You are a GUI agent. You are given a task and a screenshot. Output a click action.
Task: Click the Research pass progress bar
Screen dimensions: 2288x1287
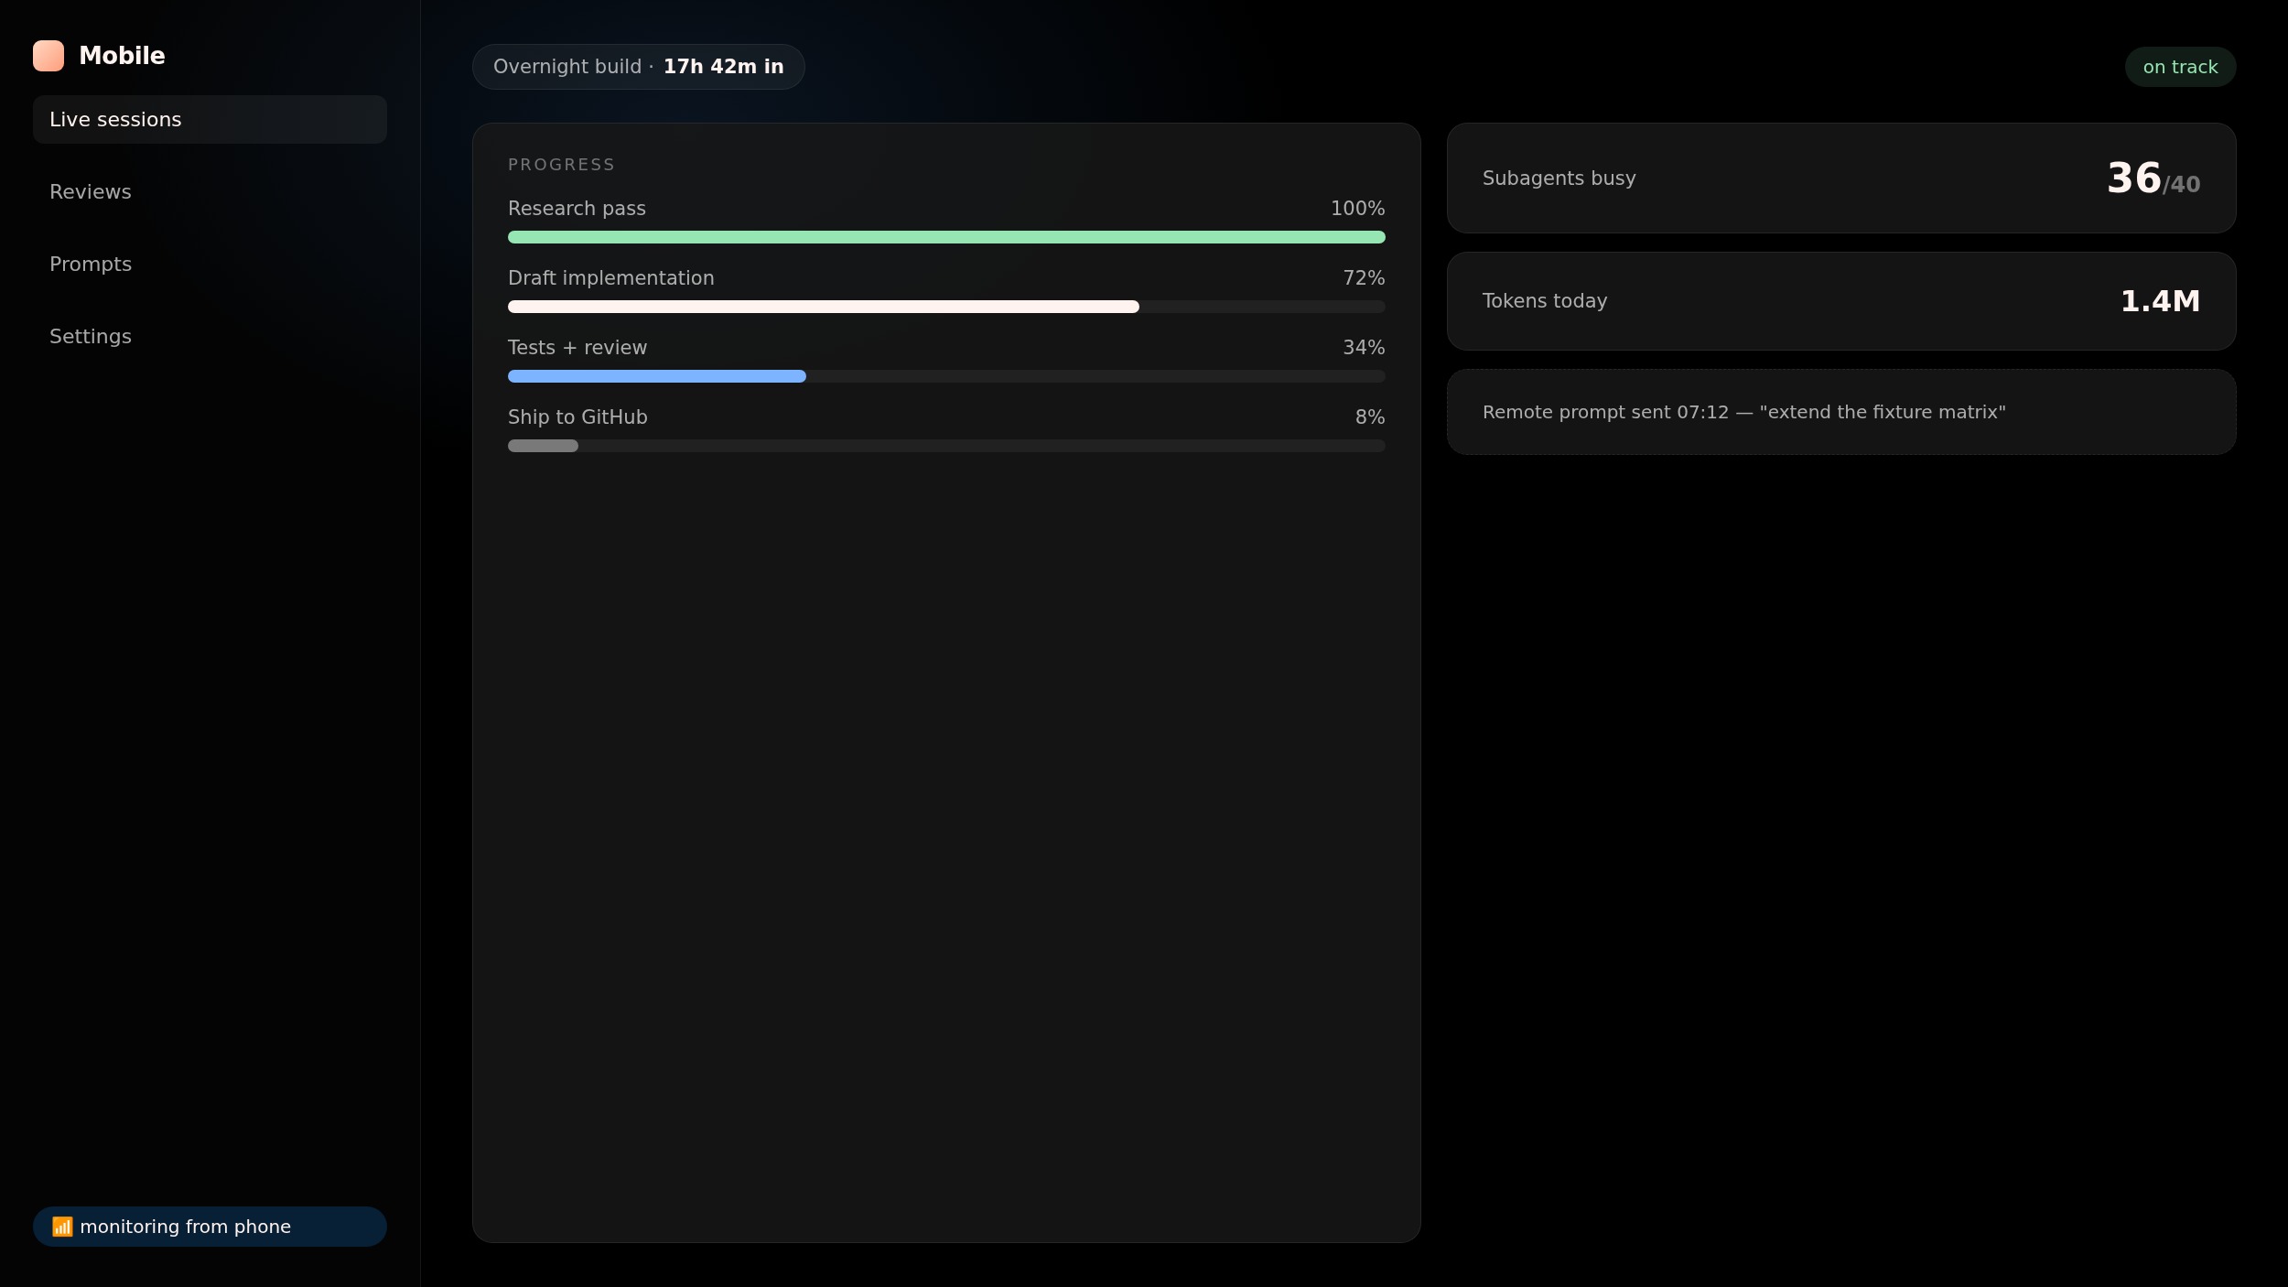pyautogui.click(x=946, y=237)
